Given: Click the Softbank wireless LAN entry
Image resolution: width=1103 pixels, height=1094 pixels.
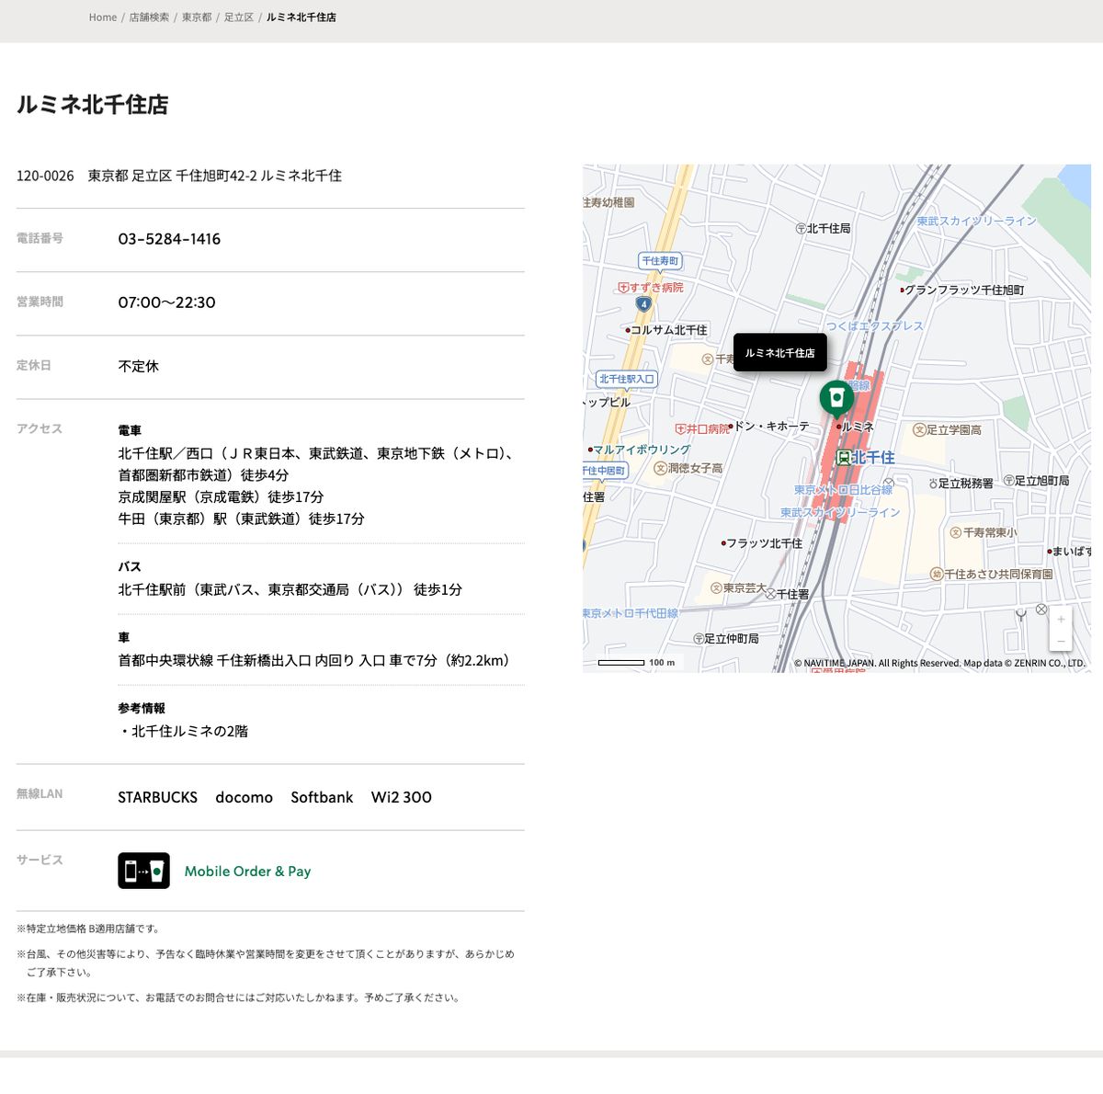Looking at the screenshot, I should pos(322,797).
